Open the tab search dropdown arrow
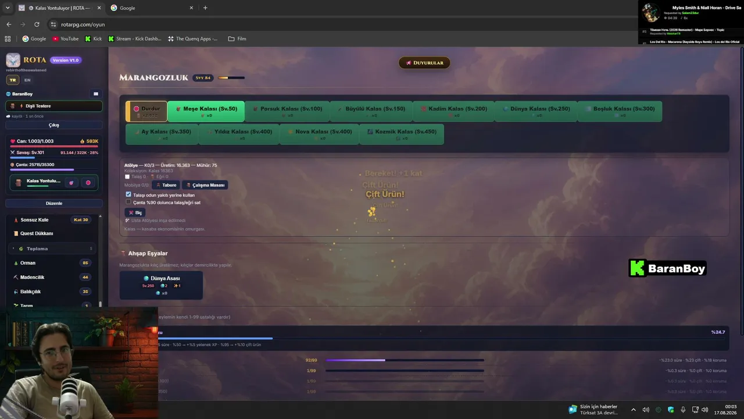Image resolution: width=744 pixels, height=419 pixels. [x=8, y=8]
